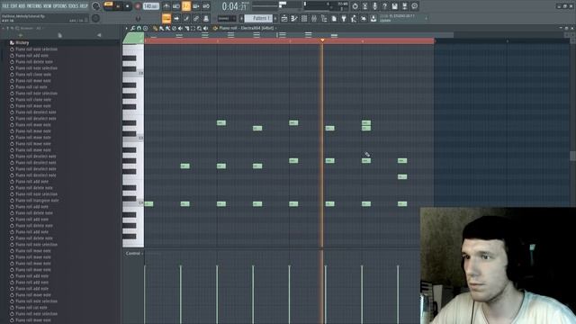Toggle wait for input to start playing

click(176, 6)
